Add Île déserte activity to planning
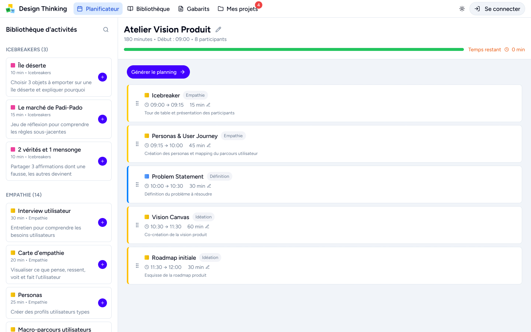531x332 pixels. coord(103,77)
